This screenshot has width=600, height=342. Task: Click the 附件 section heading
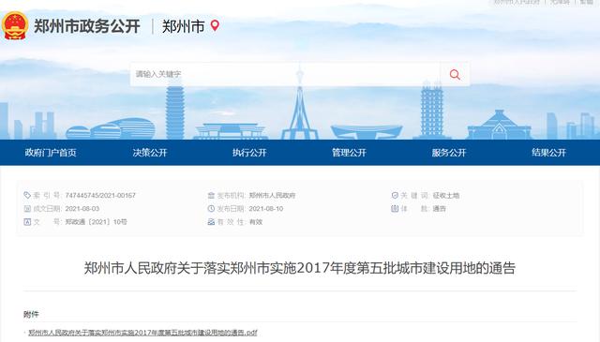click(x=31, y=315)
